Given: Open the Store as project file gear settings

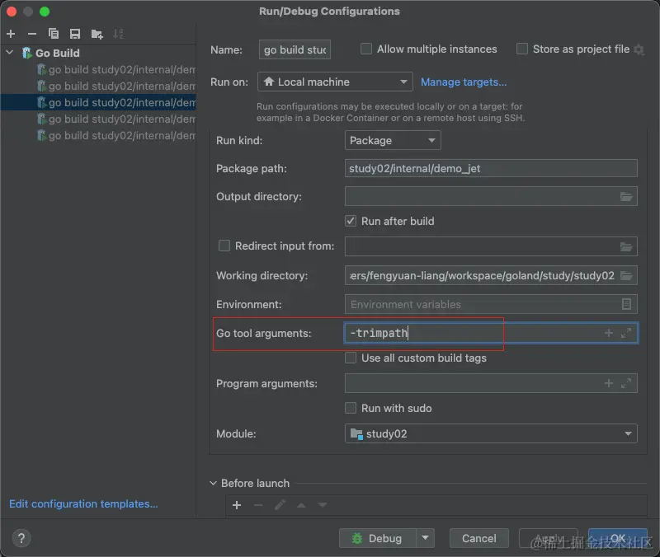Looking at the screenshot, I should point(639,49).
